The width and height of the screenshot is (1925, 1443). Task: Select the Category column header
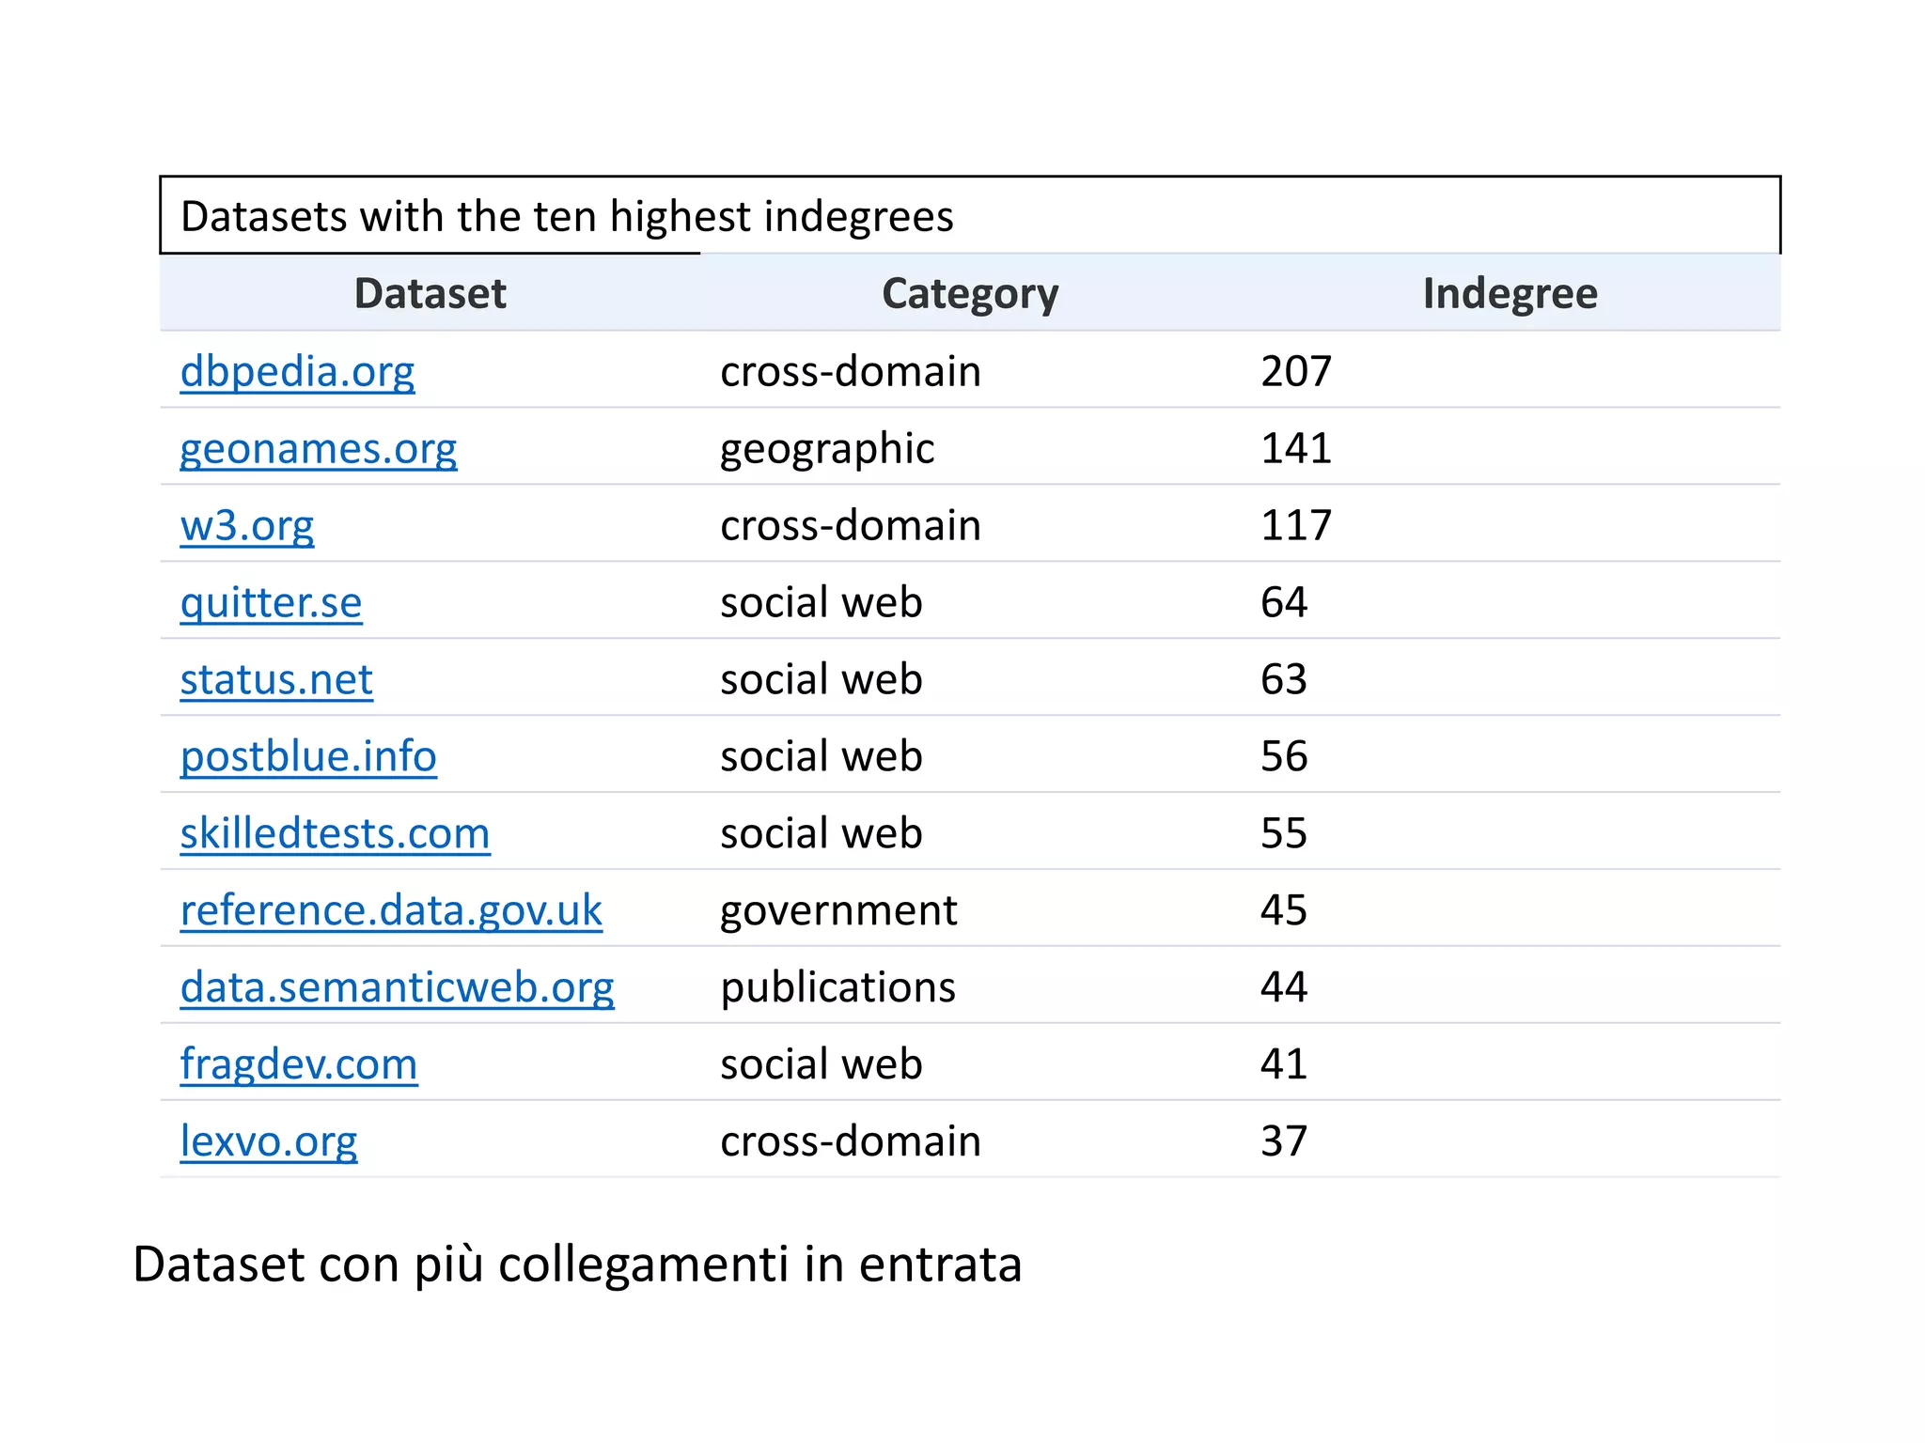click(x=970, y=294)
